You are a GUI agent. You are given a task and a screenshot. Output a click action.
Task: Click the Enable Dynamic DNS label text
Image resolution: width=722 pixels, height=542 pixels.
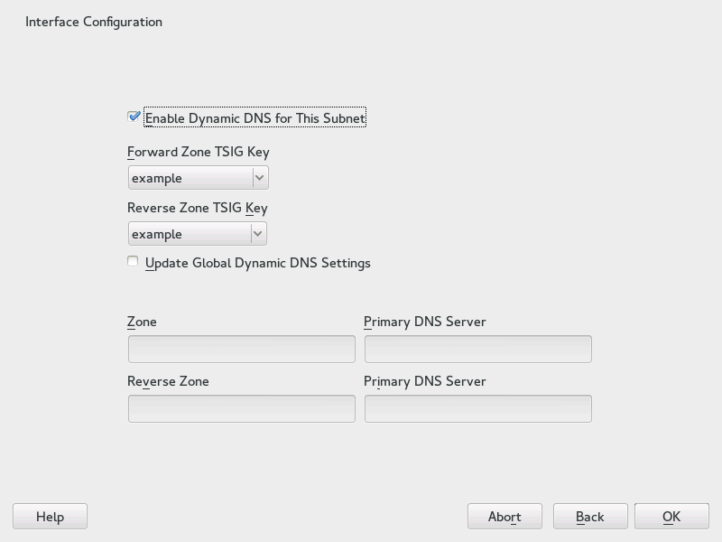click(255, 118)
